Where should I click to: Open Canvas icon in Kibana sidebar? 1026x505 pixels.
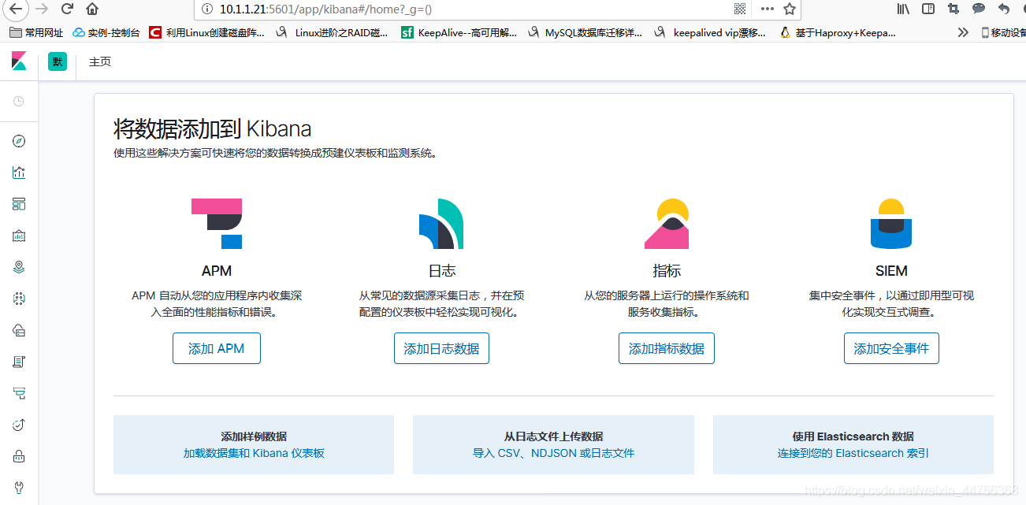coord(19,236)
